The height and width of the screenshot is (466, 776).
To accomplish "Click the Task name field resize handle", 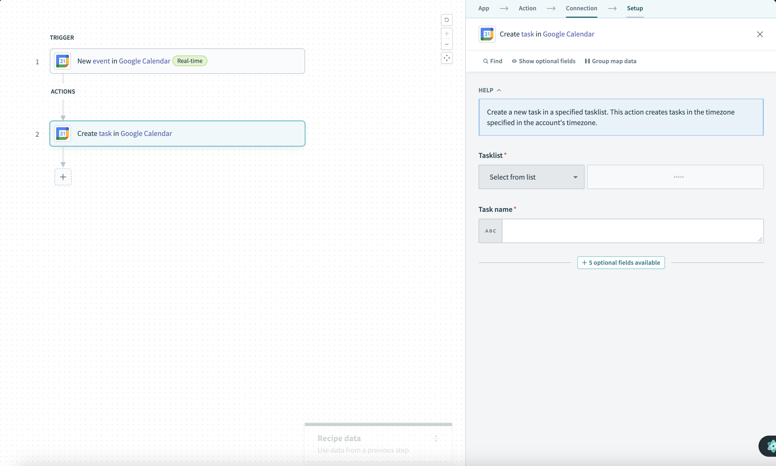I will (x=760, y=239).
